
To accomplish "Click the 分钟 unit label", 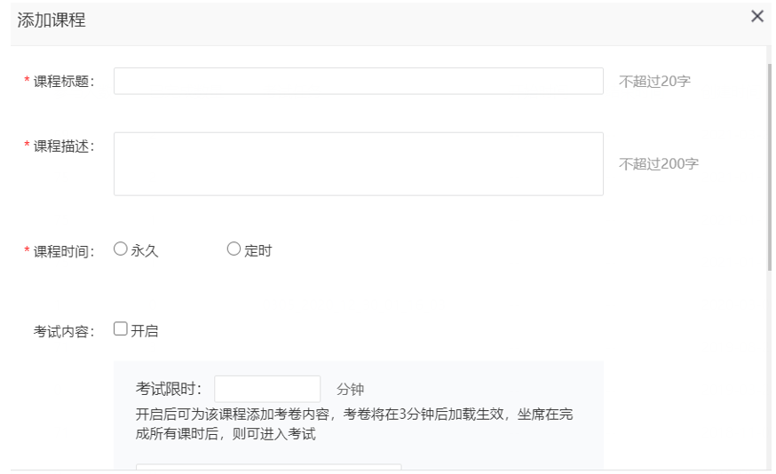I will [x=350, y=390].
